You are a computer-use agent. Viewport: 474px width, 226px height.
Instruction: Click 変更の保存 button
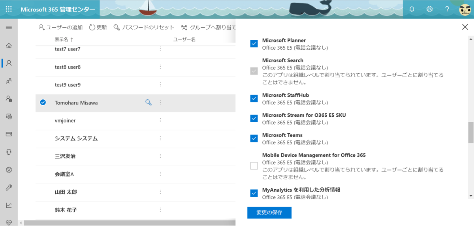coord(269,213)
